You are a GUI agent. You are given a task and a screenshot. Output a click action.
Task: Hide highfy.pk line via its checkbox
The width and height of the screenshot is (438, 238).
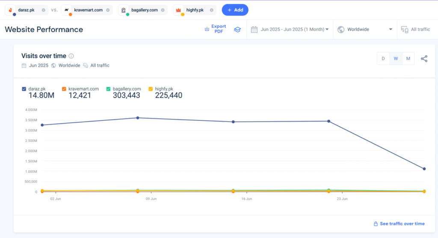coord(151,89)
